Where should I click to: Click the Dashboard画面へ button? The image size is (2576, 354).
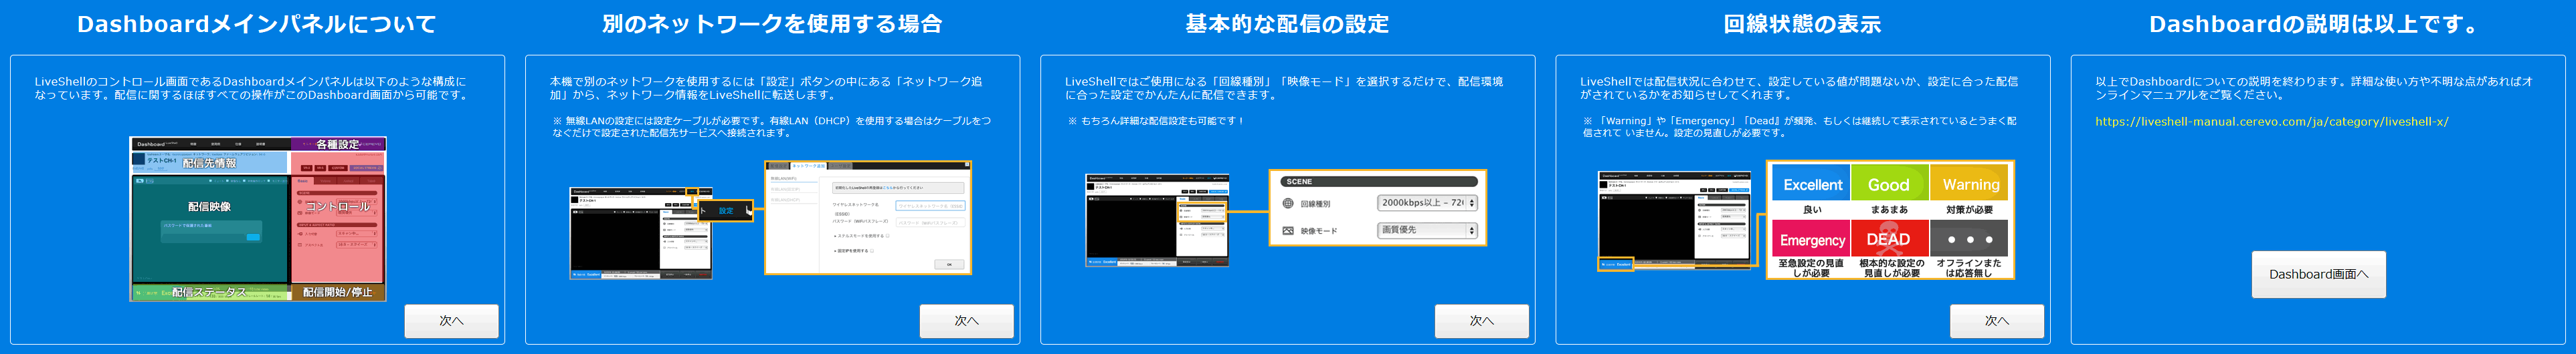2318,275
